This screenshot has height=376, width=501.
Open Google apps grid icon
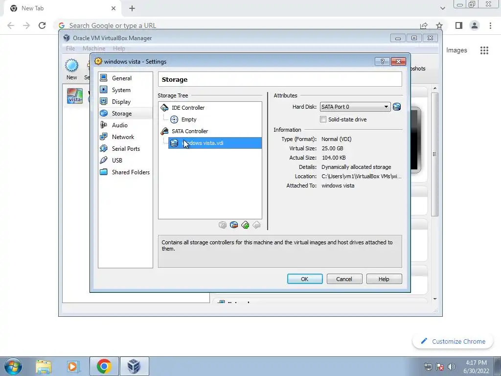point(484,50)
